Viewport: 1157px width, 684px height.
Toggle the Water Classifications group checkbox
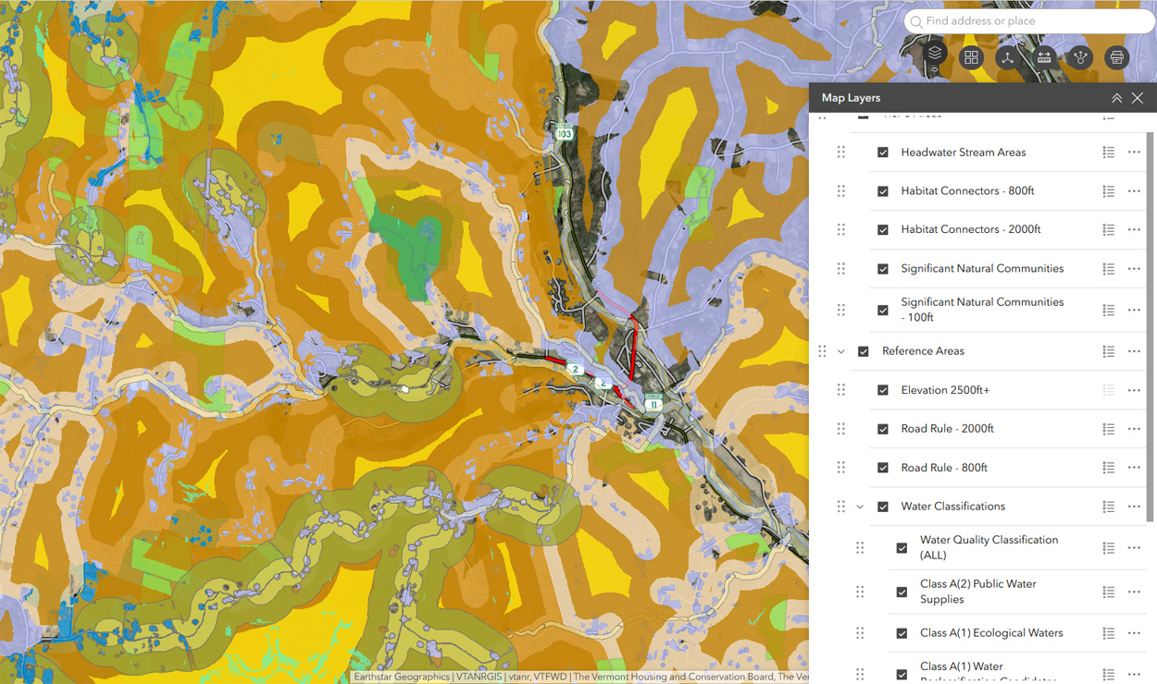[883, 507]
